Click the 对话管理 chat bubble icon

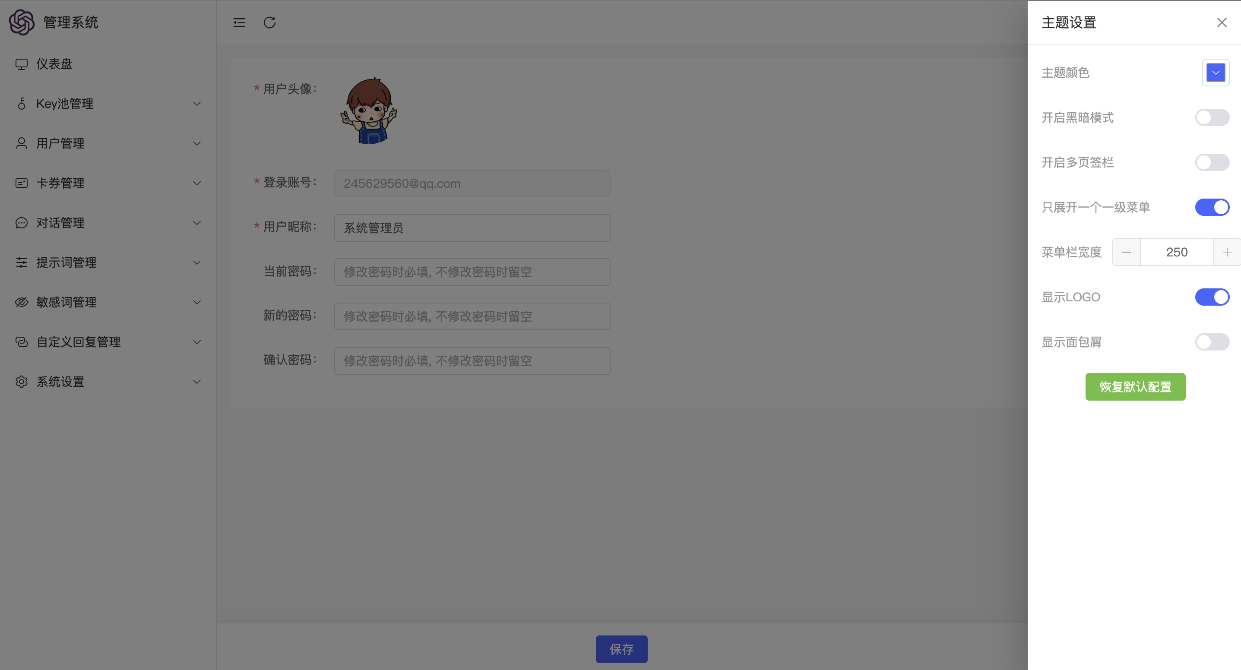tap(21, 222)
